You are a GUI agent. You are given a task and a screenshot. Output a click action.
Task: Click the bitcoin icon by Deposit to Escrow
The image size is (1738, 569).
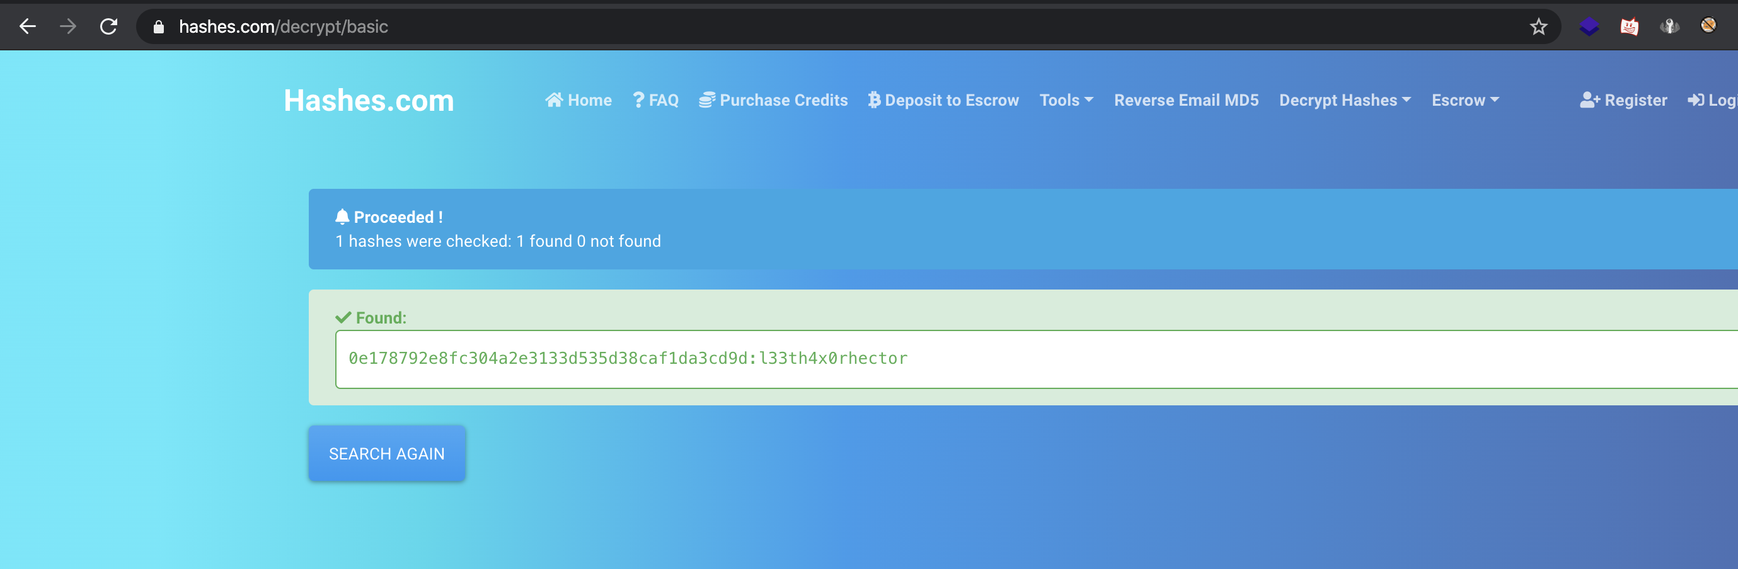tap(873, 100)
